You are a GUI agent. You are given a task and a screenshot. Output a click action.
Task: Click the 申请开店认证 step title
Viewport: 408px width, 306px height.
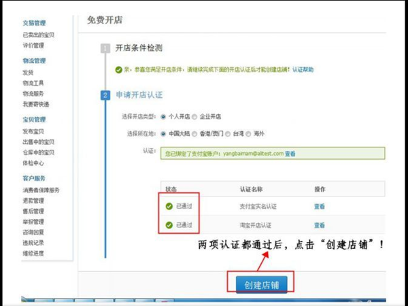(139, 95)
